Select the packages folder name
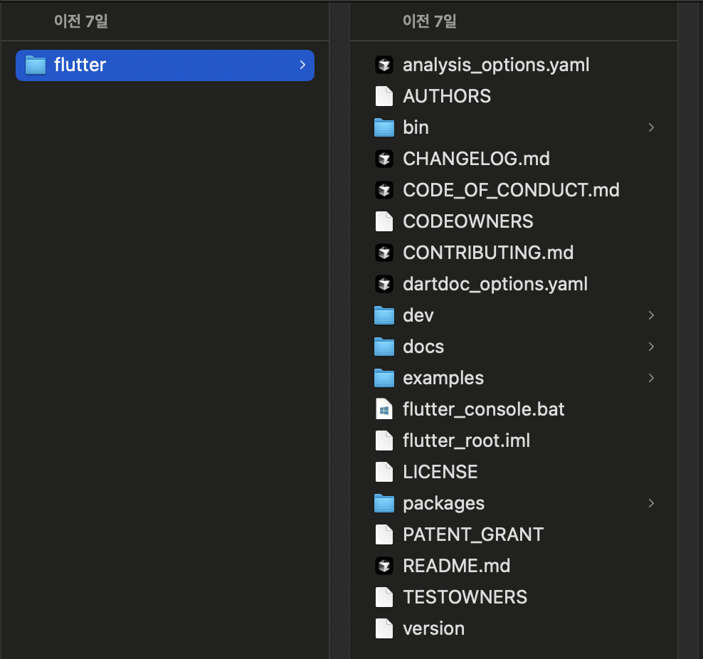Viewport: 703px width, 659px height. click(443, 505)
